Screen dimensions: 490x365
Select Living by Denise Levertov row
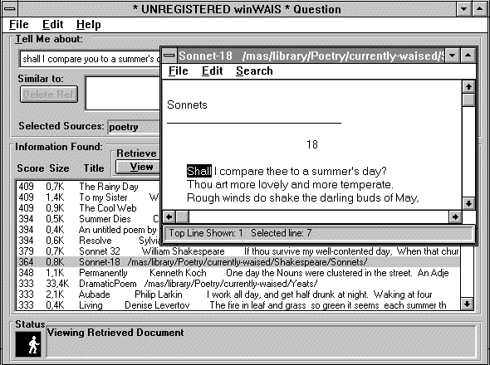pos(238,305)
